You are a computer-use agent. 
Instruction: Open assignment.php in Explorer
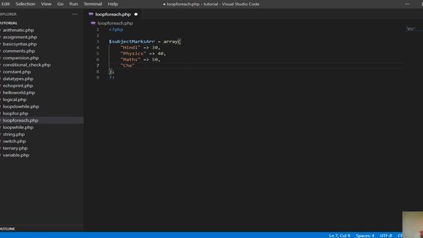(x=20, y=37)
